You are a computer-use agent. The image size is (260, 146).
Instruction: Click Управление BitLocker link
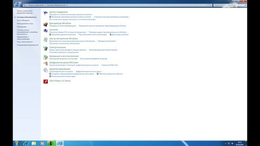click(x=110, y=65)
